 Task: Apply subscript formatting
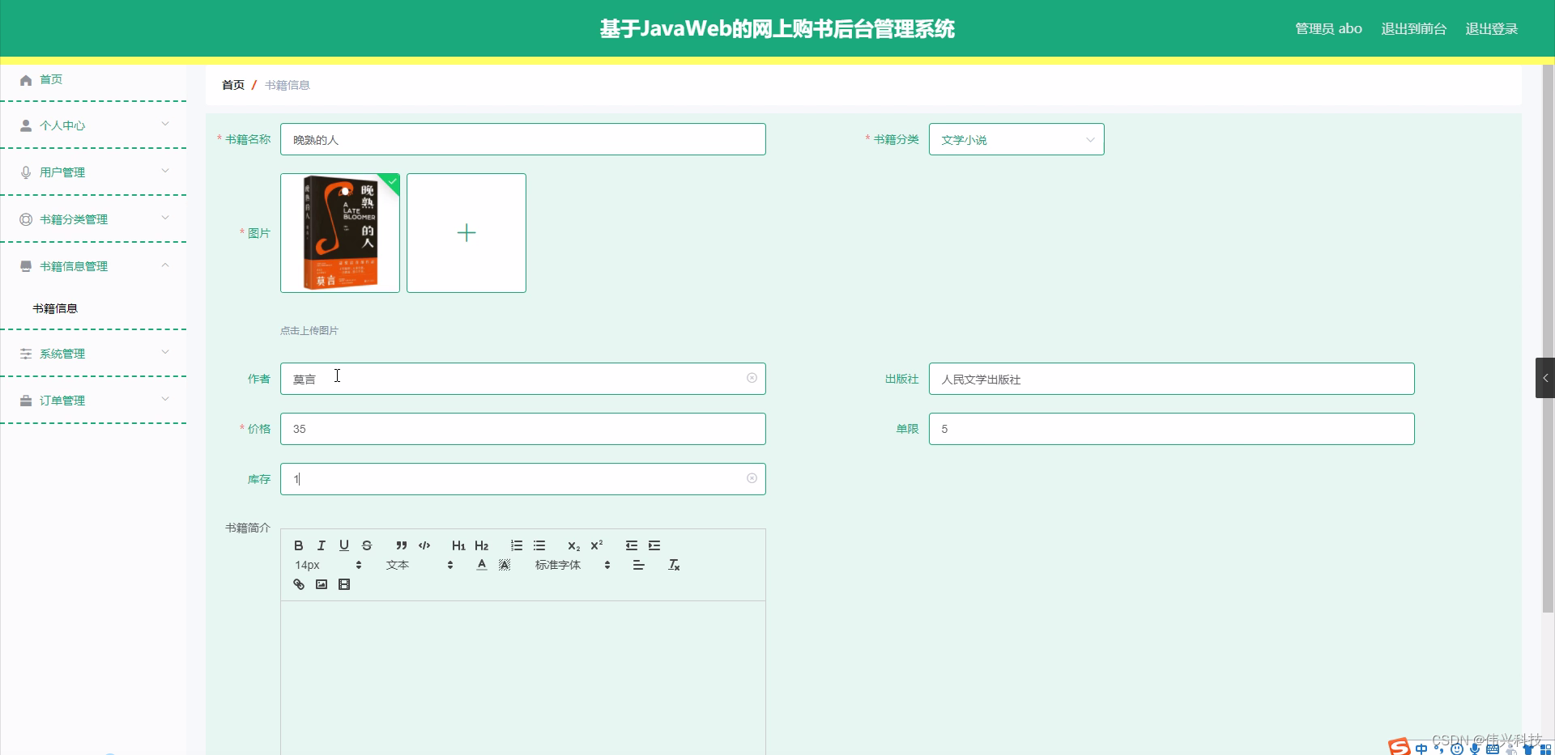pos(573,545)
